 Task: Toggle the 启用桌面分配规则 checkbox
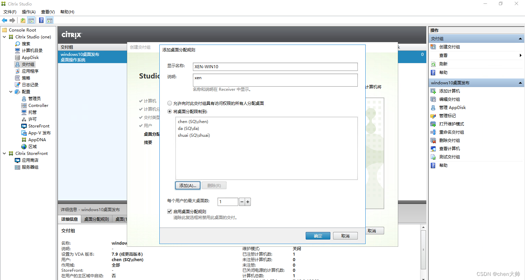(170, 211)
